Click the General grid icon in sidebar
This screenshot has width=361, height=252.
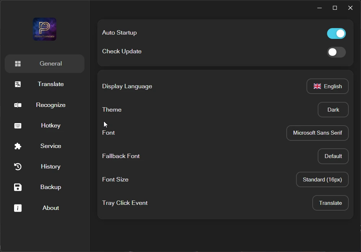tap(18, 64)
